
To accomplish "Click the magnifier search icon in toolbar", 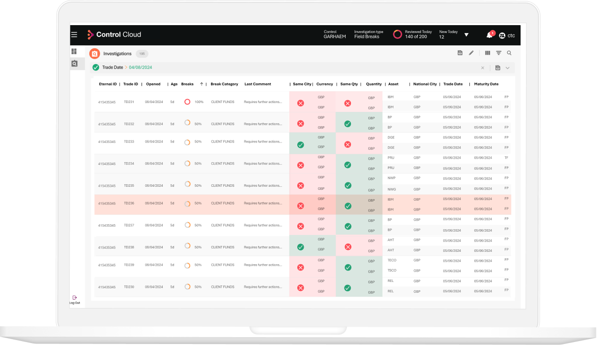I will pos(509,53).
